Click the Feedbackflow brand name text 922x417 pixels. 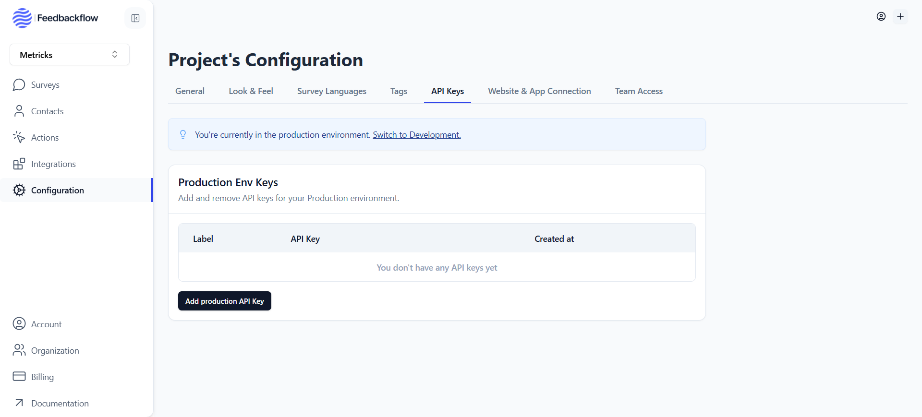pos(68,18)
